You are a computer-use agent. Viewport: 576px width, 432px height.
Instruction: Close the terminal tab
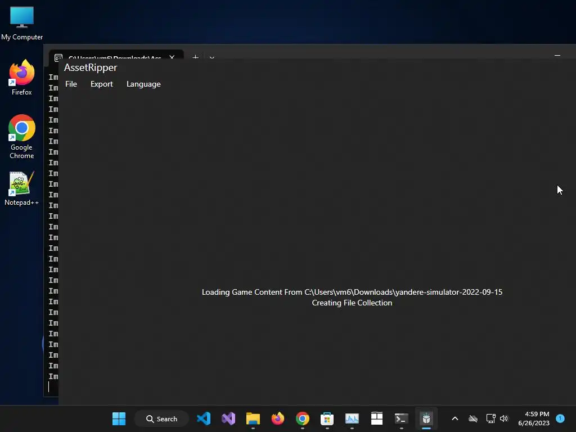(172, 57)
